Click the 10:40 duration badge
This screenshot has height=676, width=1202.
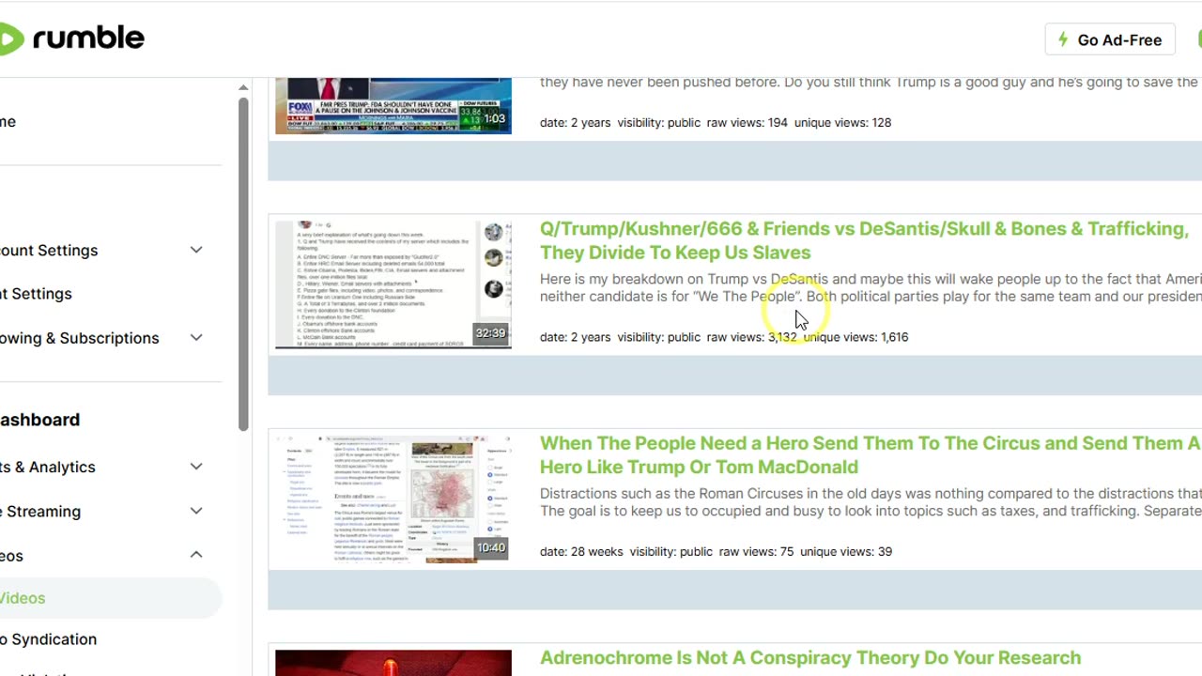click(x=490, y=547)
